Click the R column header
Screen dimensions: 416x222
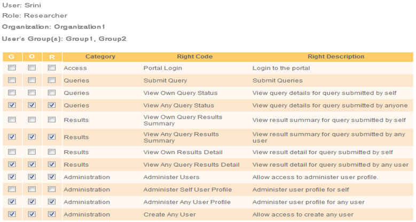[x=51, y=56]
